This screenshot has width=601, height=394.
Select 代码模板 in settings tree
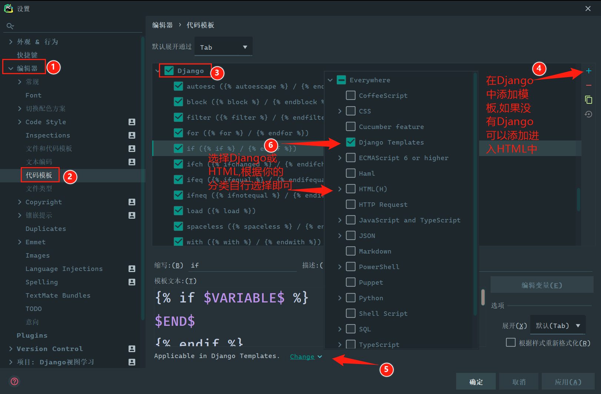39,175
